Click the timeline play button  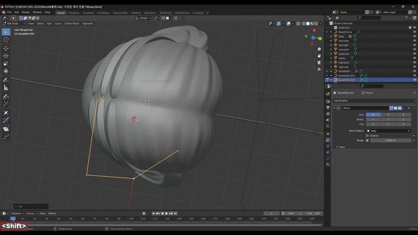click(x=167, y=213)
